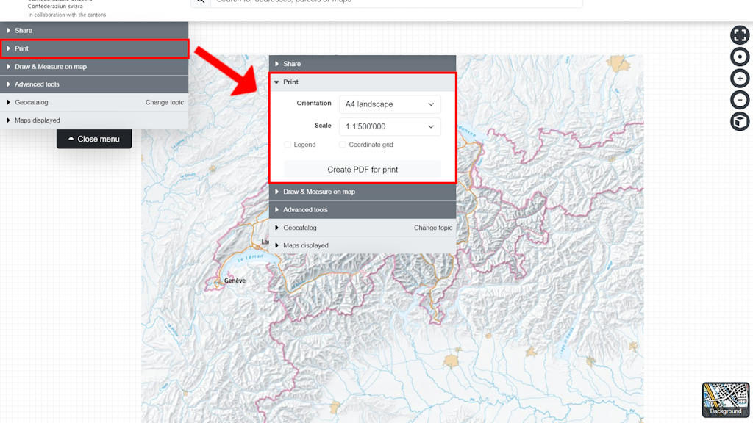The width and height of the screenshot is (753, 423).
Task: Open the Background map thumbnail
Action: click(725, 399)
